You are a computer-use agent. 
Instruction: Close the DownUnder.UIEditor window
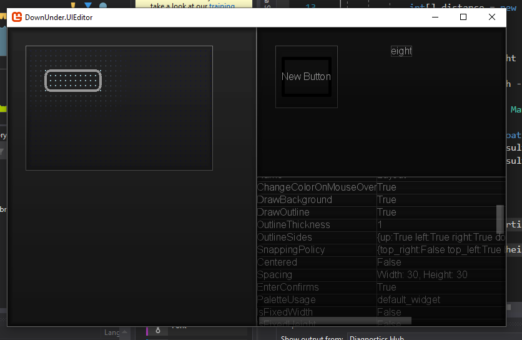click(x=491, y=17)
